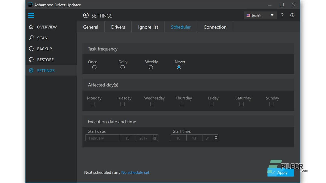Screen dimensions: 326x183
Task: Click the back arrow on Settings
Action: (86, 16)
